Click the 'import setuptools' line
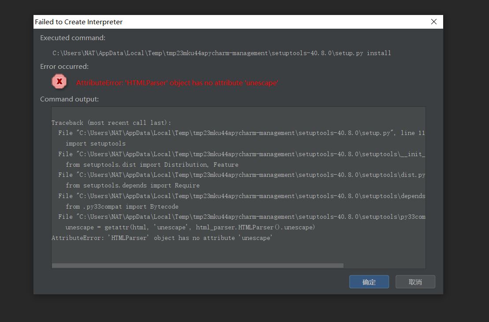 95,143
